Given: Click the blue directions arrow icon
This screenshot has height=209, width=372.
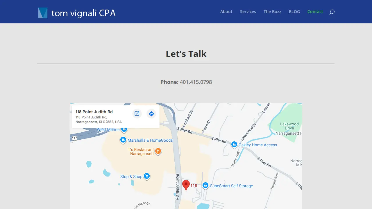Looking at the screenshot, I should pos(151,114).
